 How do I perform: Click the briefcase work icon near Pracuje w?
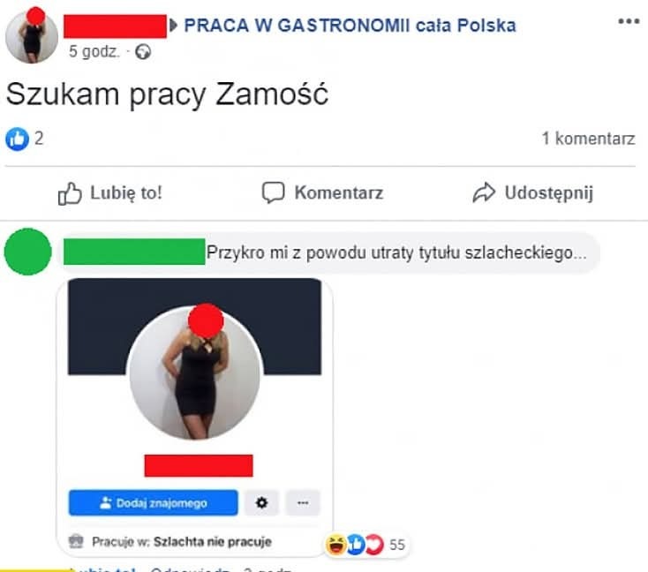76,541
